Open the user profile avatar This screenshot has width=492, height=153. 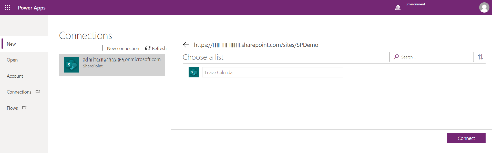(484, 7)
